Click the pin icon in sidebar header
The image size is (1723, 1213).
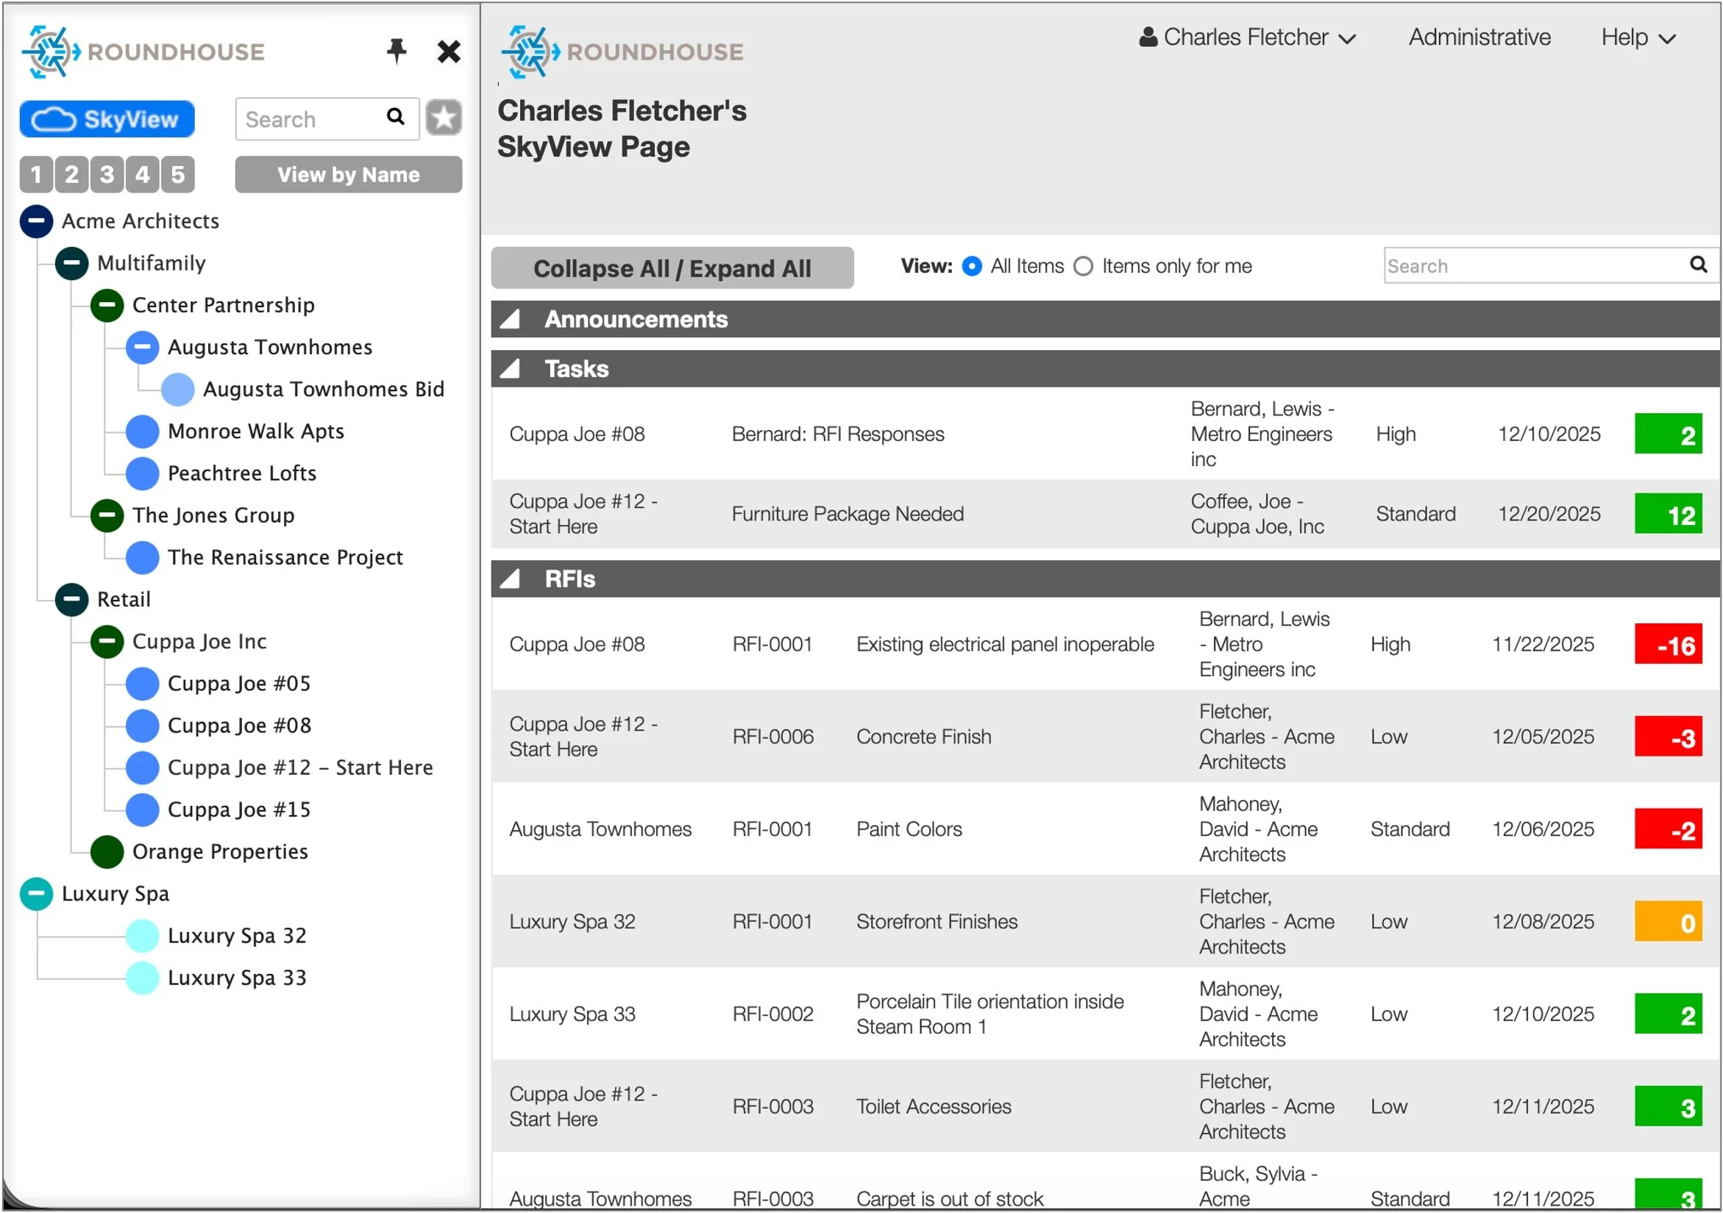[x=397, y=51]
